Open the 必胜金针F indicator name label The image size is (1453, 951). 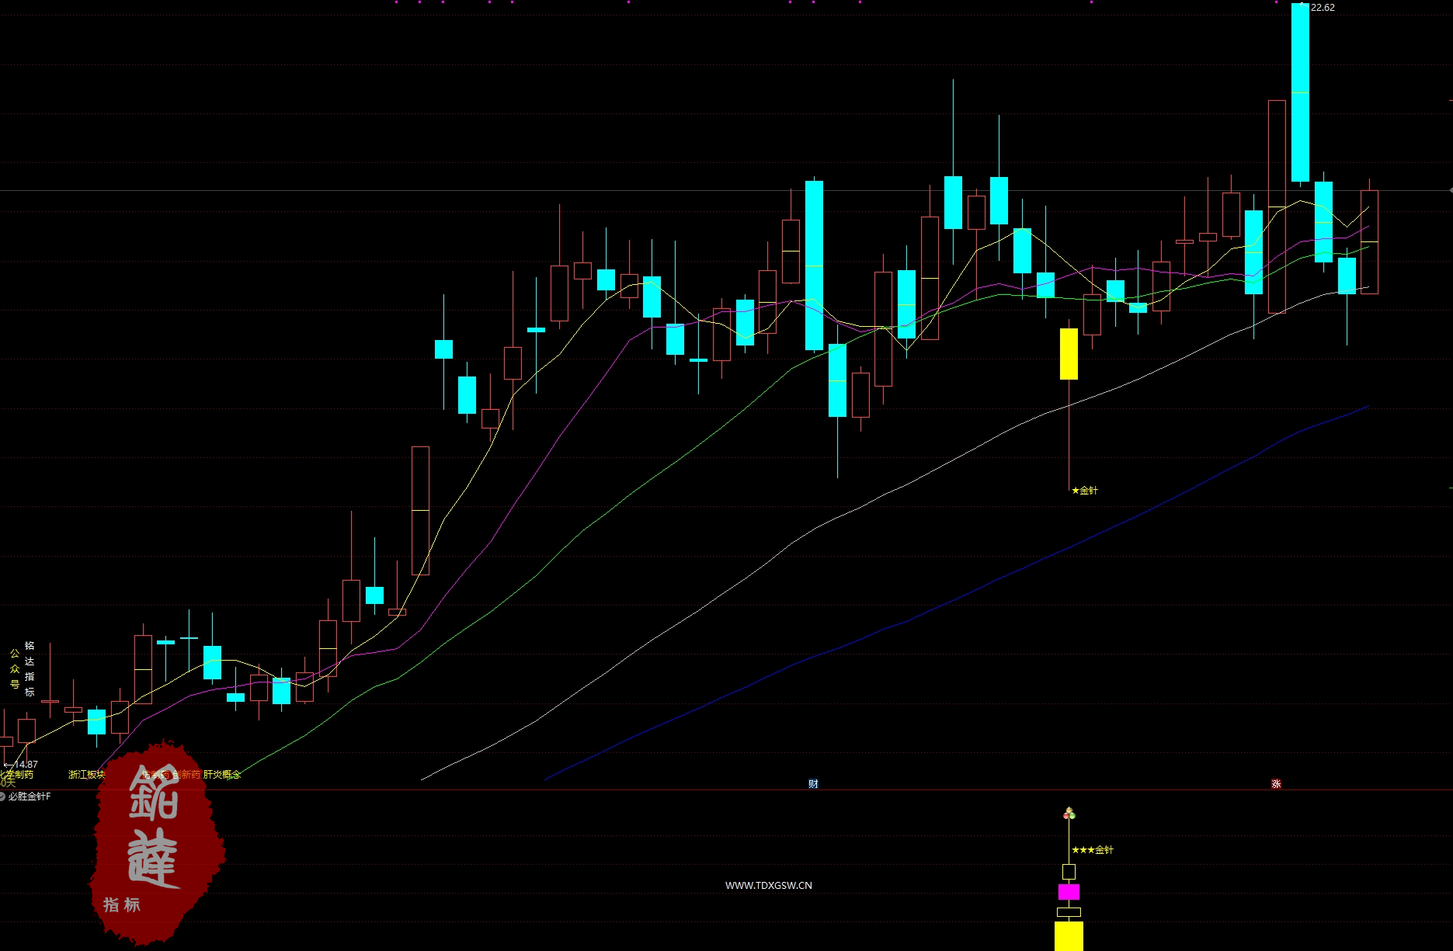[x=30, y=797]
